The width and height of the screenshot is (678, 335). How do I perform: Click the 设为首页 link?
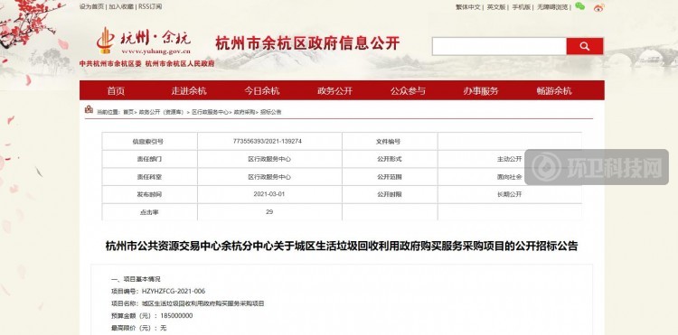pyautogui.click(x=91, y=7)
